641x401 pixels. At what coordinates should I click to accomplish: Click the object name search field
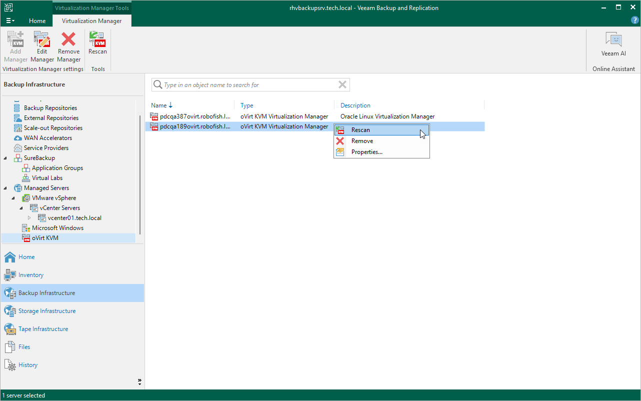pyautogui.click(x=250, y=85)
